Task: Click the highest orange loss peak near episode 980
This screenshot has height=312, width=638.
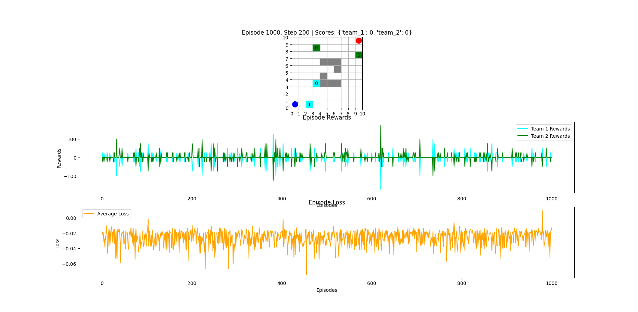Action: (542, 211)
